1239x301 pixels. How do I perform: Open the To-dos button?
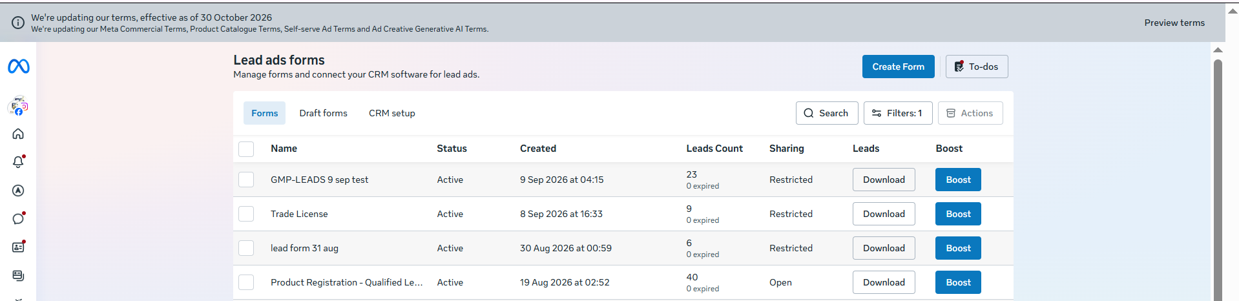[977, 67]
